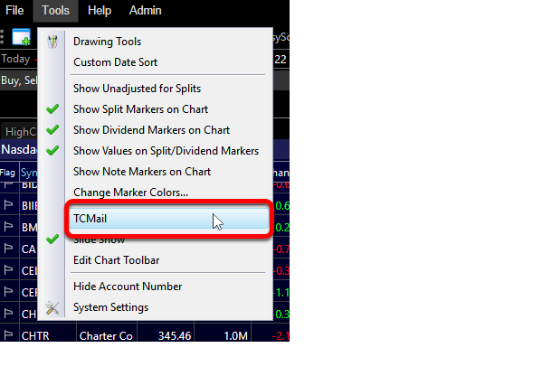Select Custom Date Sort menu entry
552x376 pixels.
click(115, 62)
